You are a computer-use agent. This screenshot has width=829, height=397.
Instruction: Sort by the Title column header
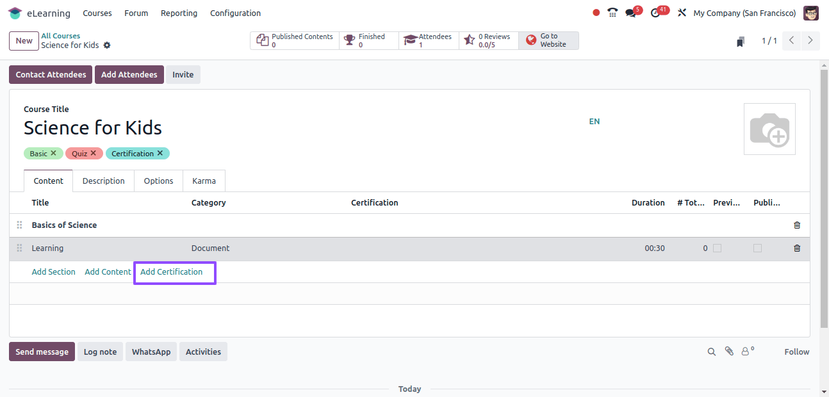tap(40, 202)
